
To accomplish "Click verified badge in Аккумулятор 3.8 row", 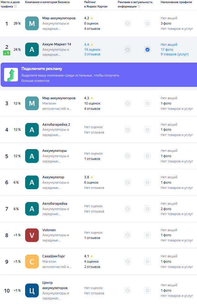I will 148,182.
